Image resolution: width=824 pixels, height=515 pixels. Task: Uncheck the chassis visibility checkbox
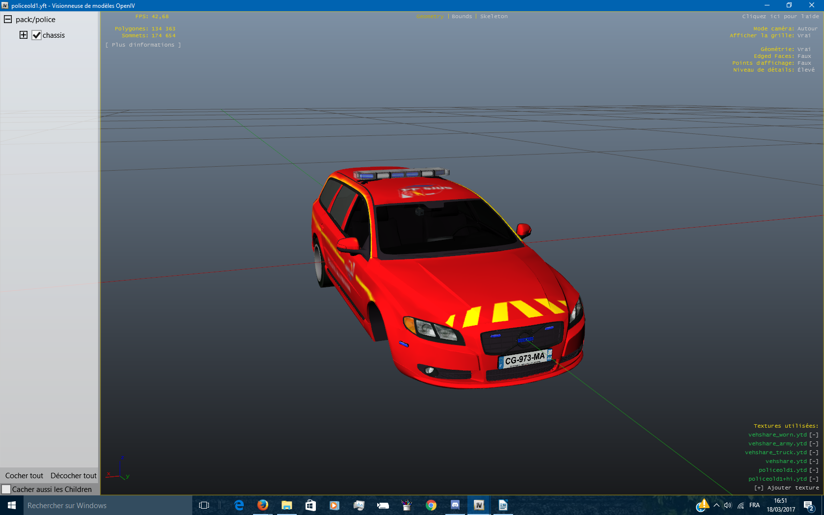point(37,35)
